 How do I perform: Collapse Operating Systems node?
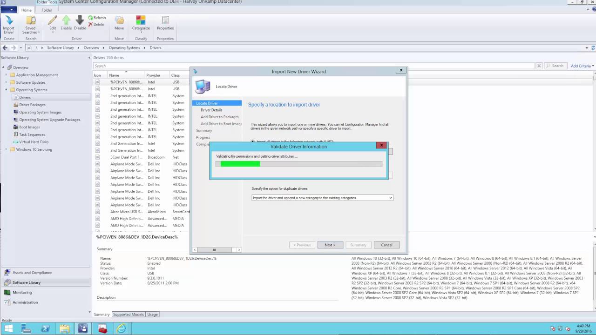(7, 90)
